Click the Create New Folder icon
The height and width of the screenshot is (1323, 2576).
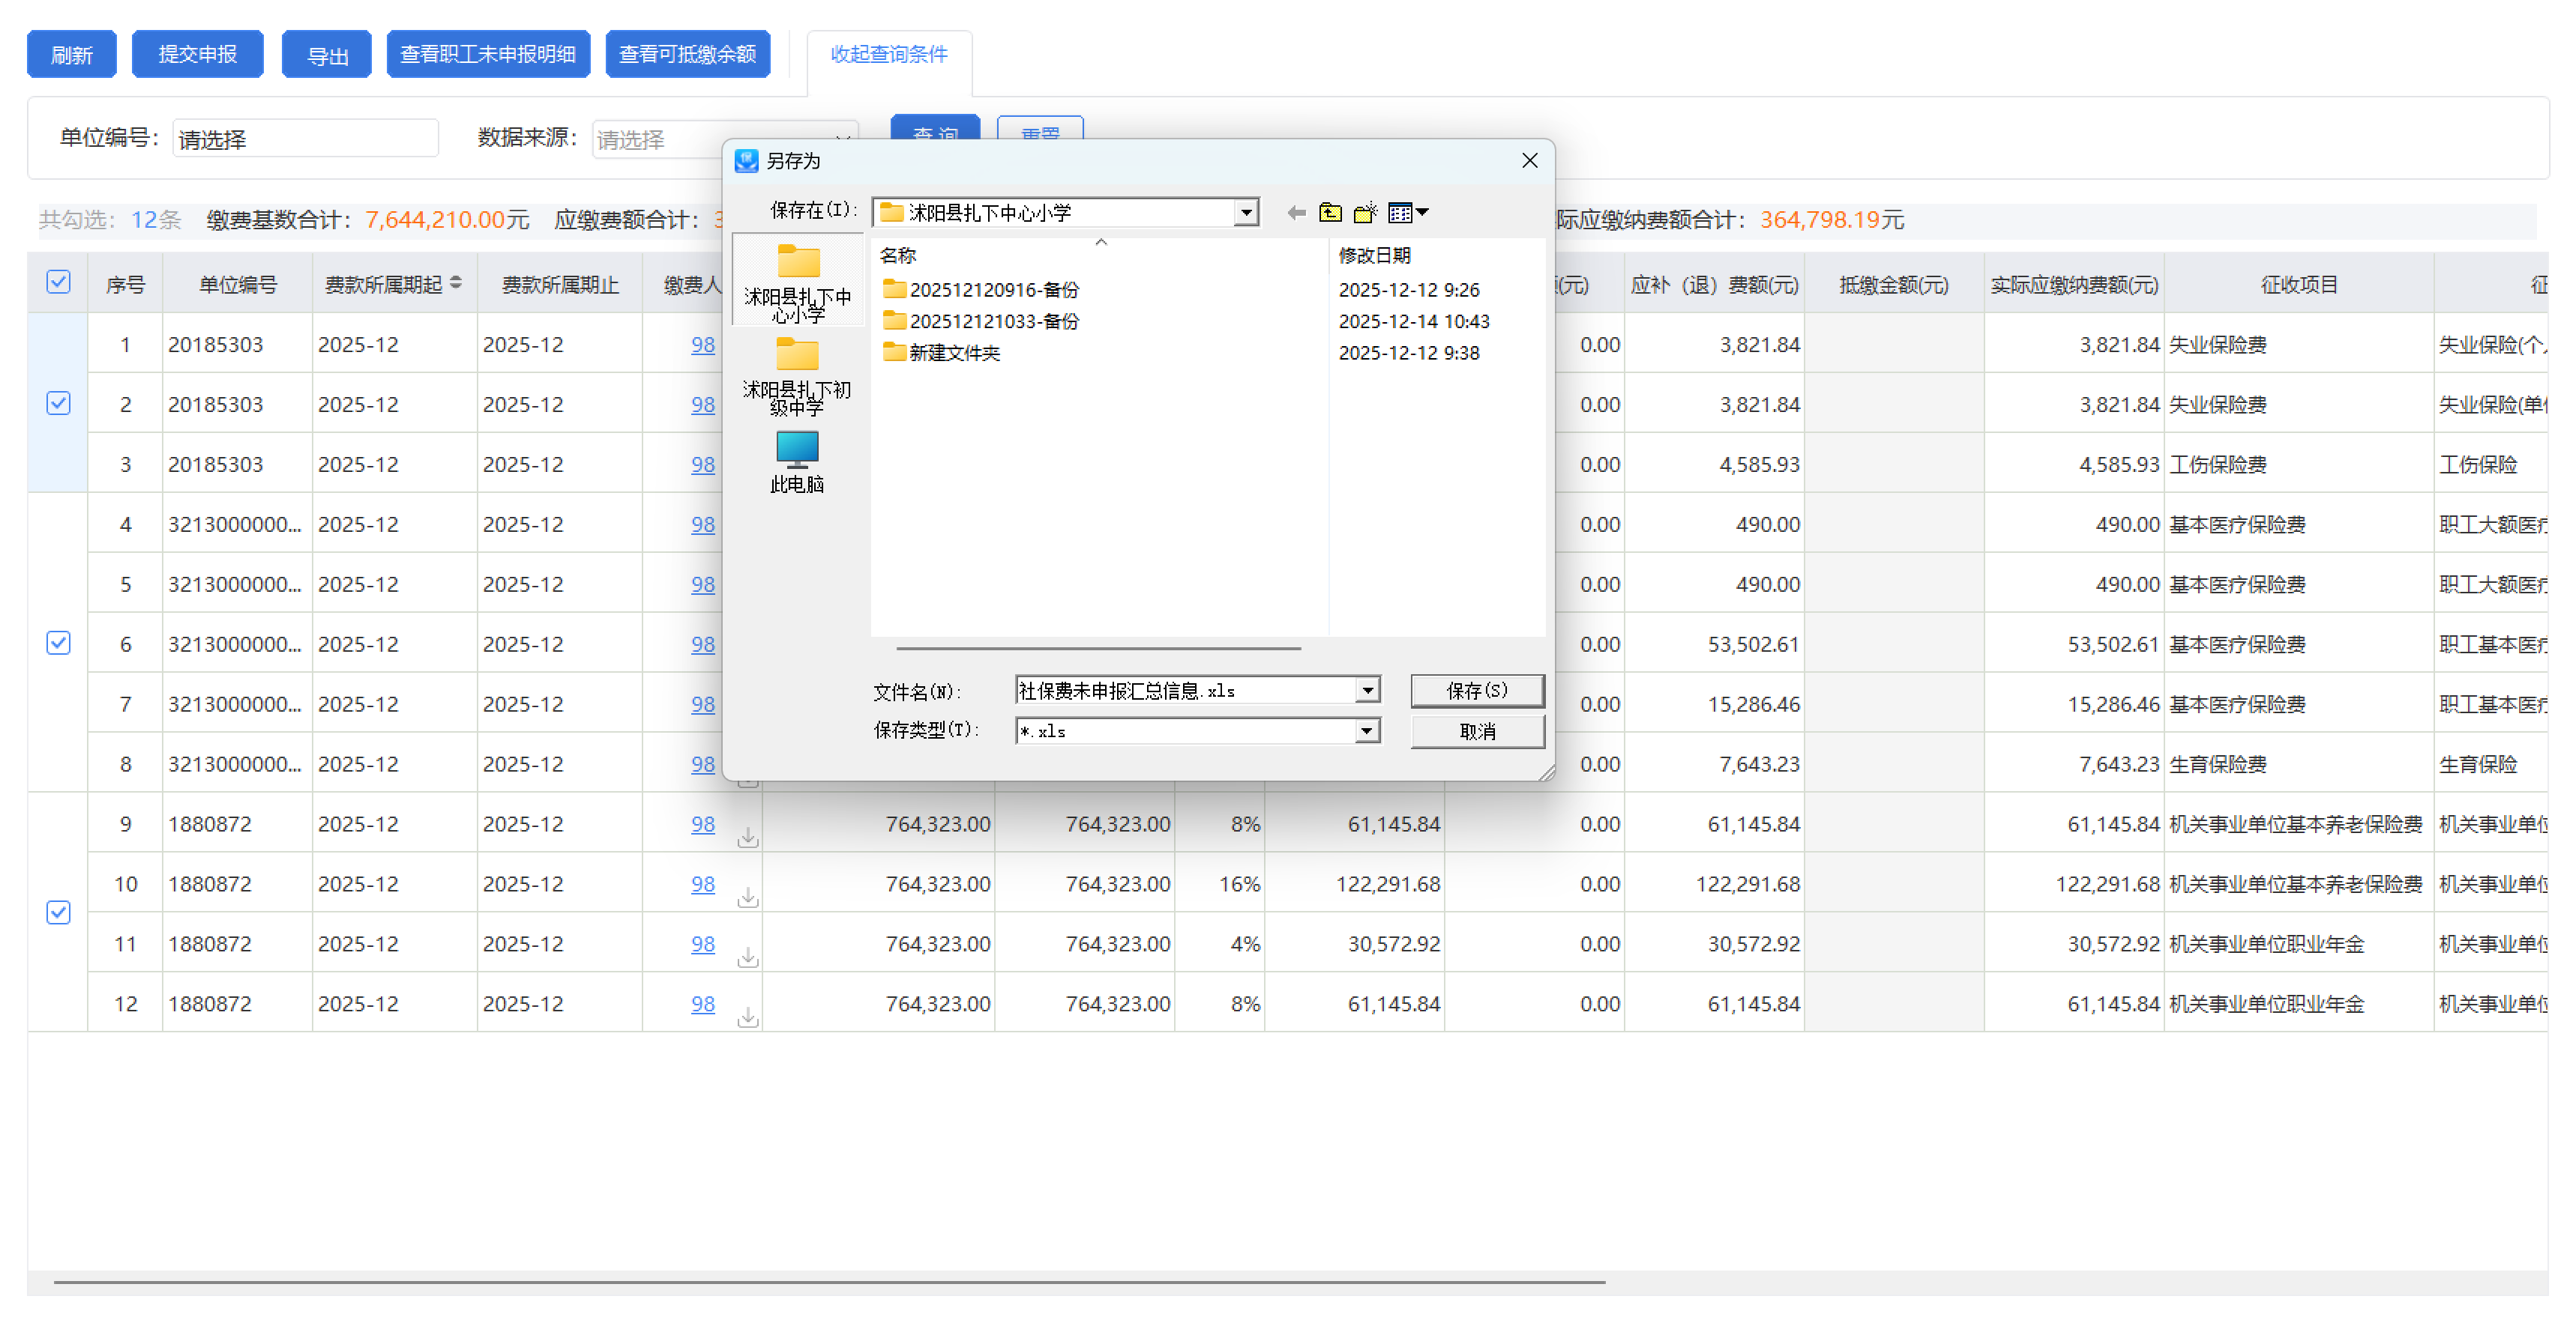(x=1364, y=213)
